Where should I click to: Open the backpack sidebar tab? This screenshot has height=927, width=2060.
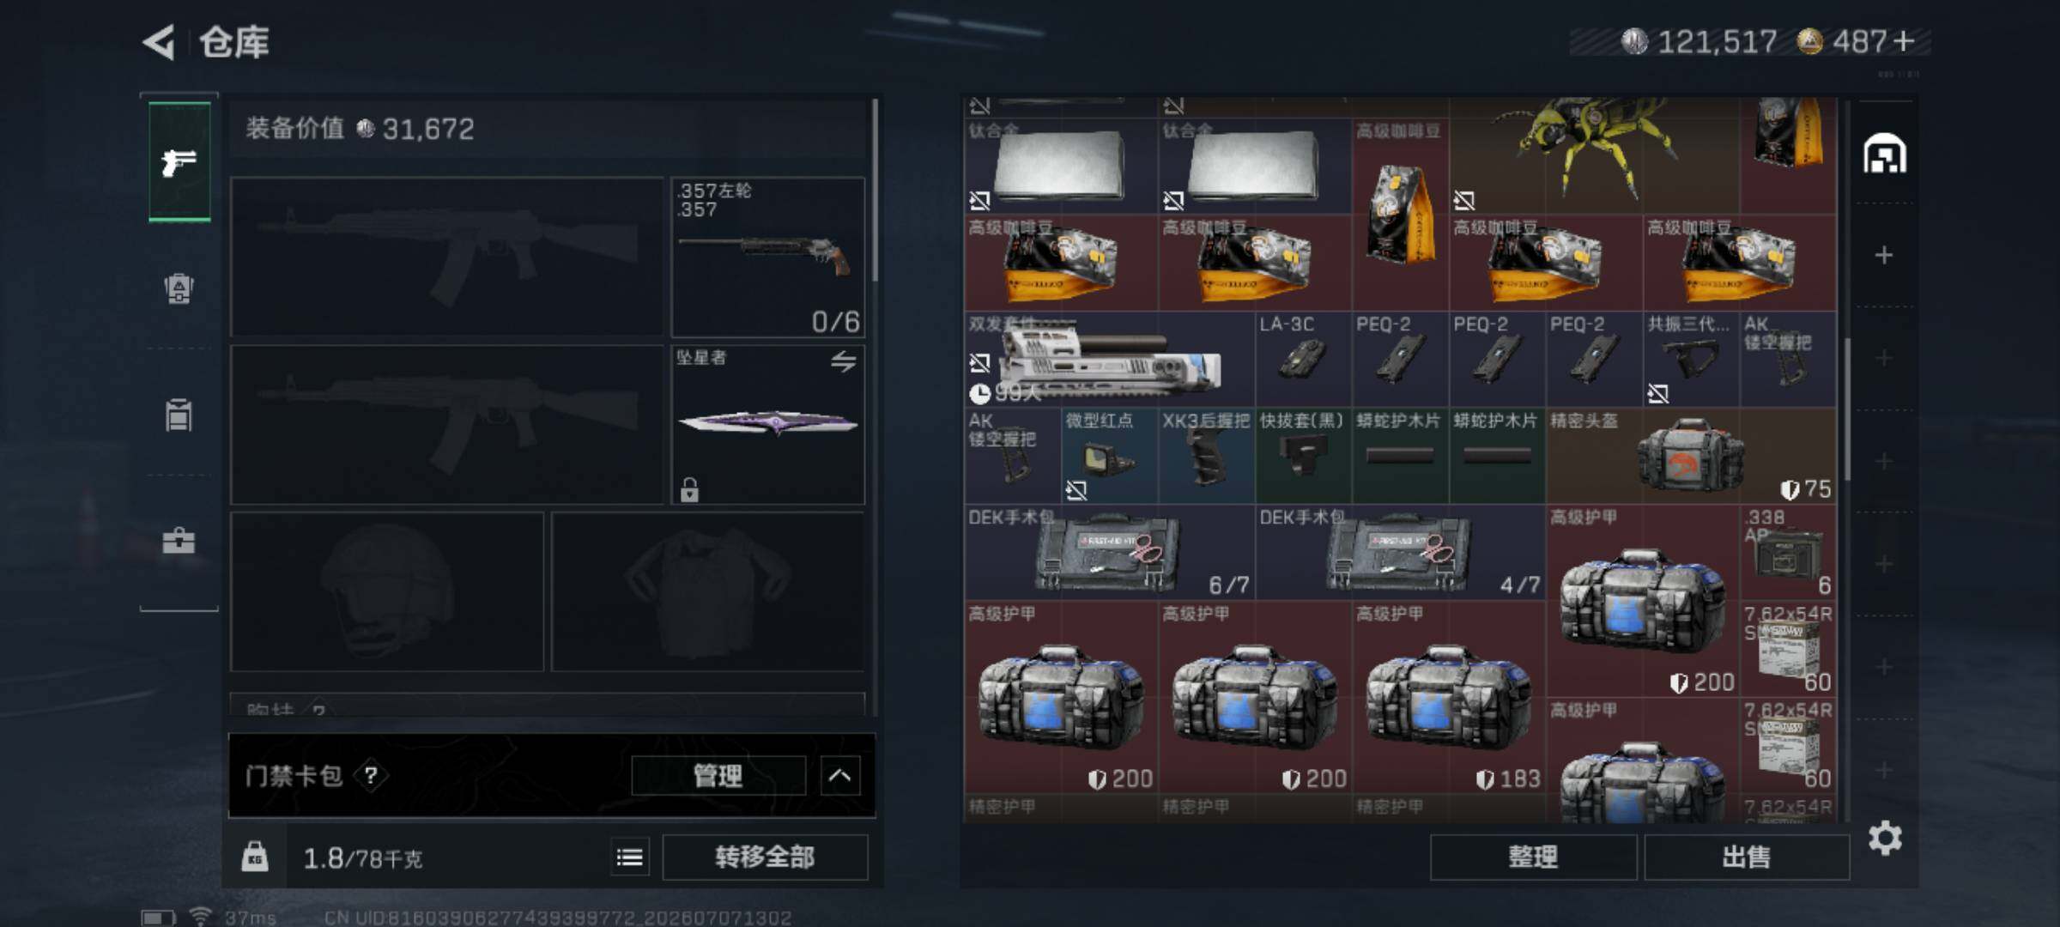click(x=179, y=415)
